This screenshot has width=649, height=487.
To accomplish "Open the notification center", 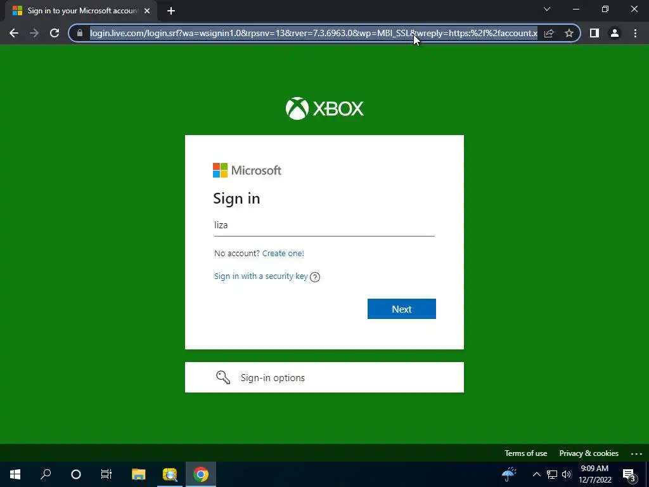I will click(629, 474).
